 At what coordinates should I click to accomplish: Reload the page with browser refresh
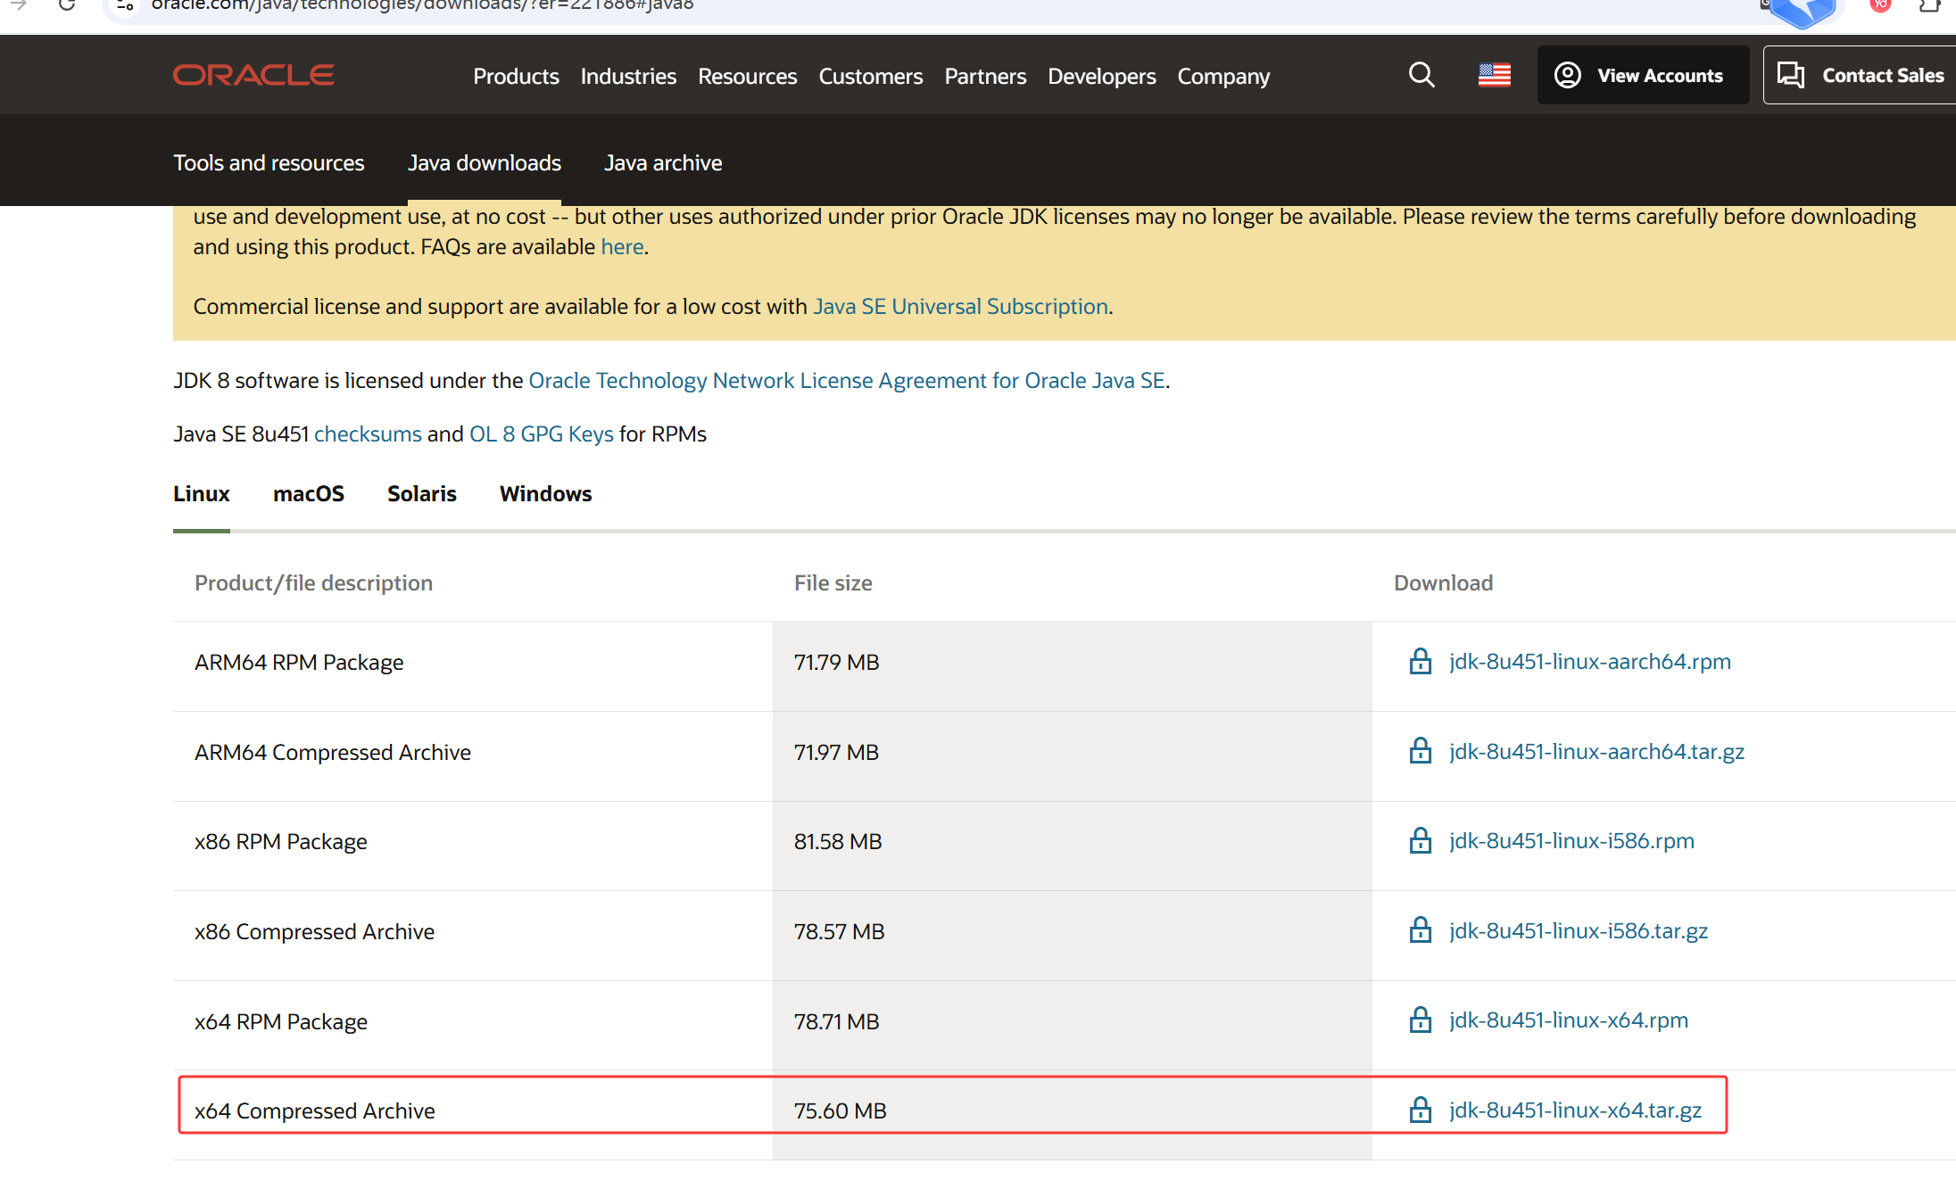point(67,5)
